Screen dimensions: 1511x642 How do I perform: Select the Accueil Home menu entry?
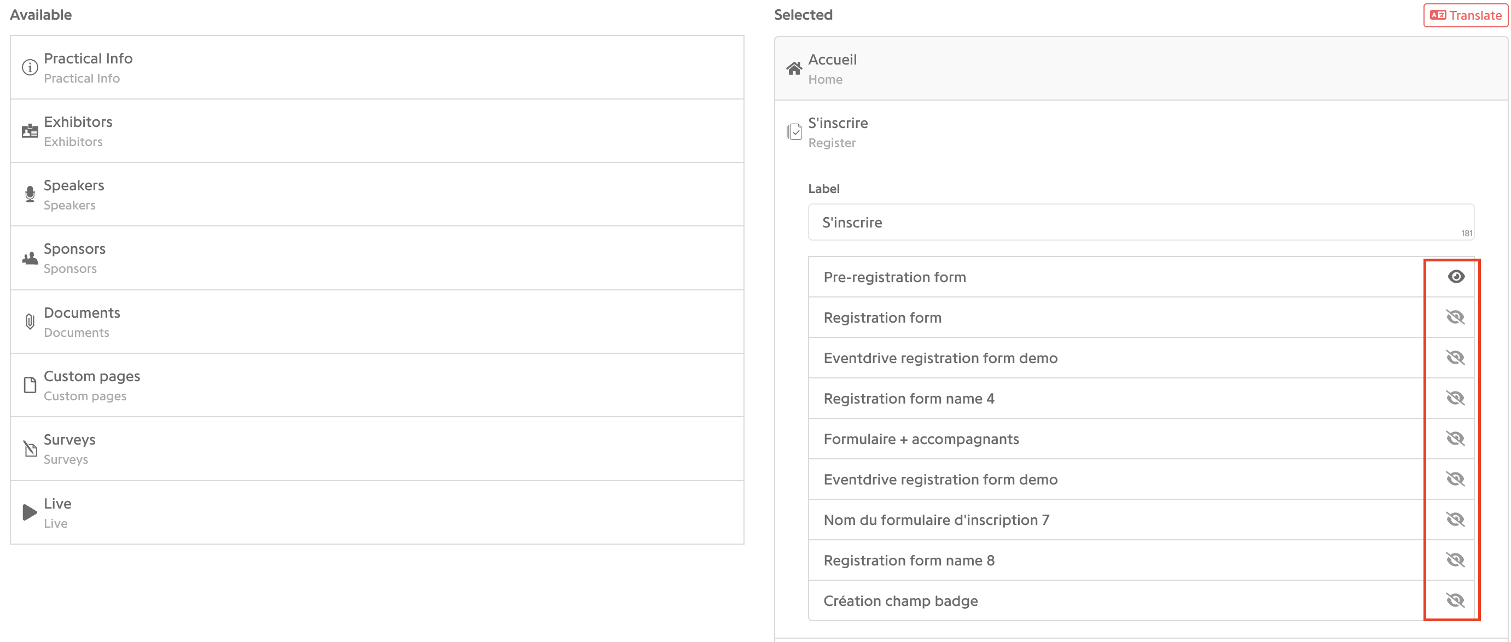1141,68
